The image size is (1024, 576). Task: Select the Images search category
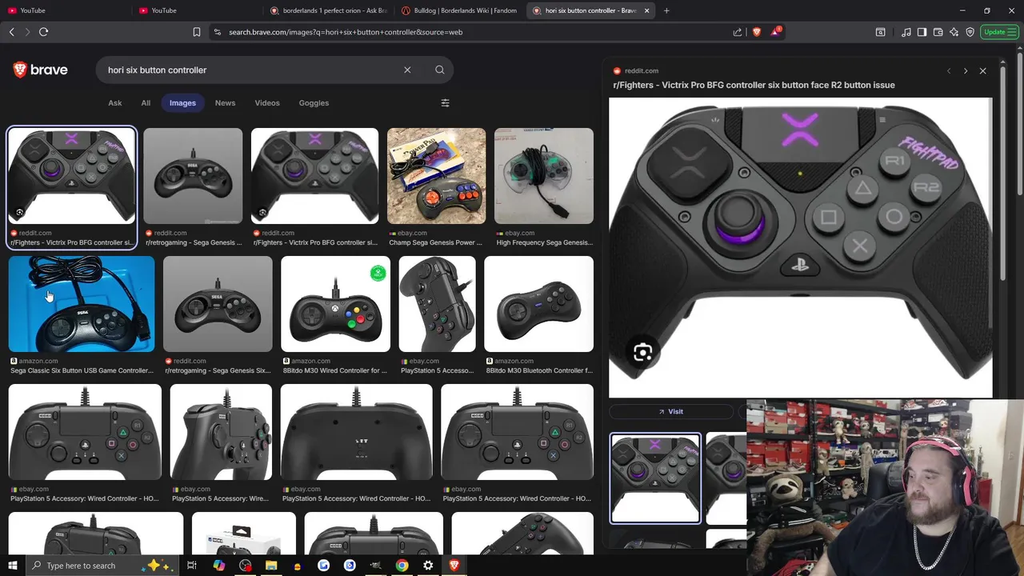tap(182, 102)
